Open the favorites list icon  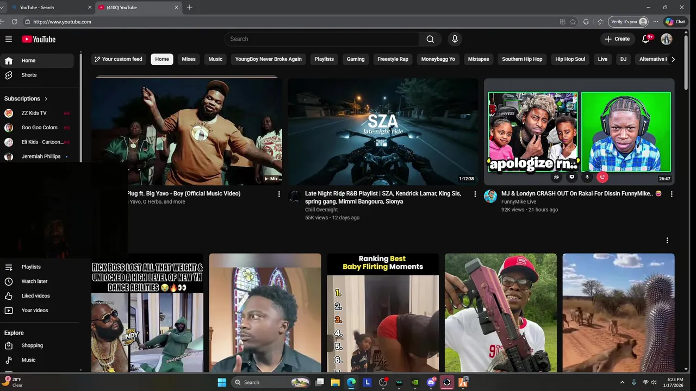[600, 22]
